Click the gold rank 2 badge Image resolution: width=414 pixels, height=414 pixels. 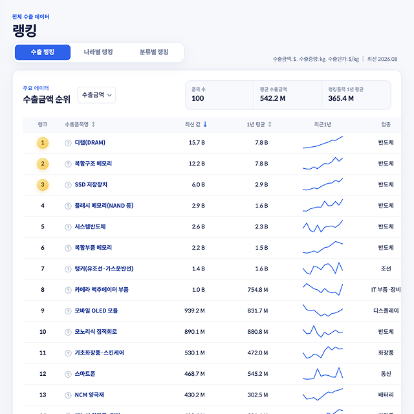(43, 164)
